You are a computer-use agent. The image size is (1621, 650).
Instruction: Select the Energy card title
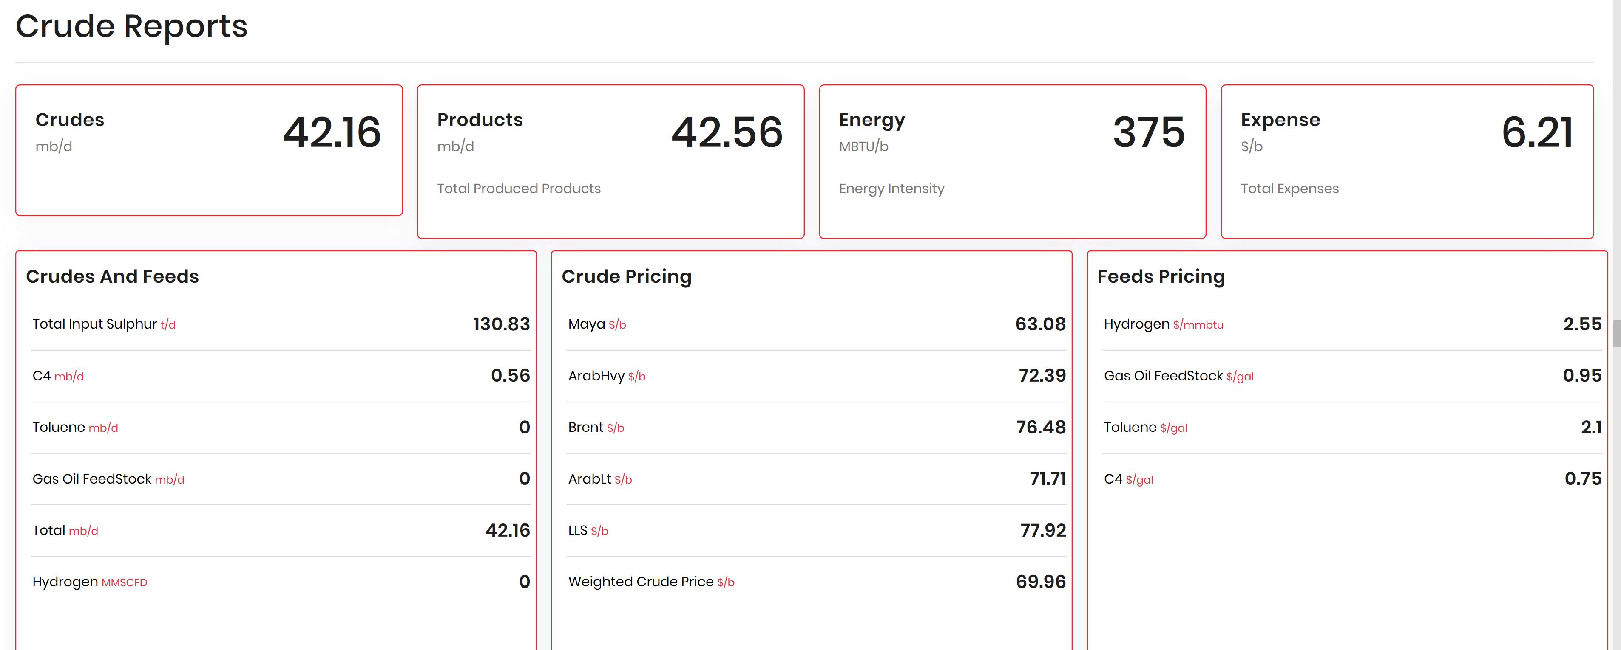[872, 120]
